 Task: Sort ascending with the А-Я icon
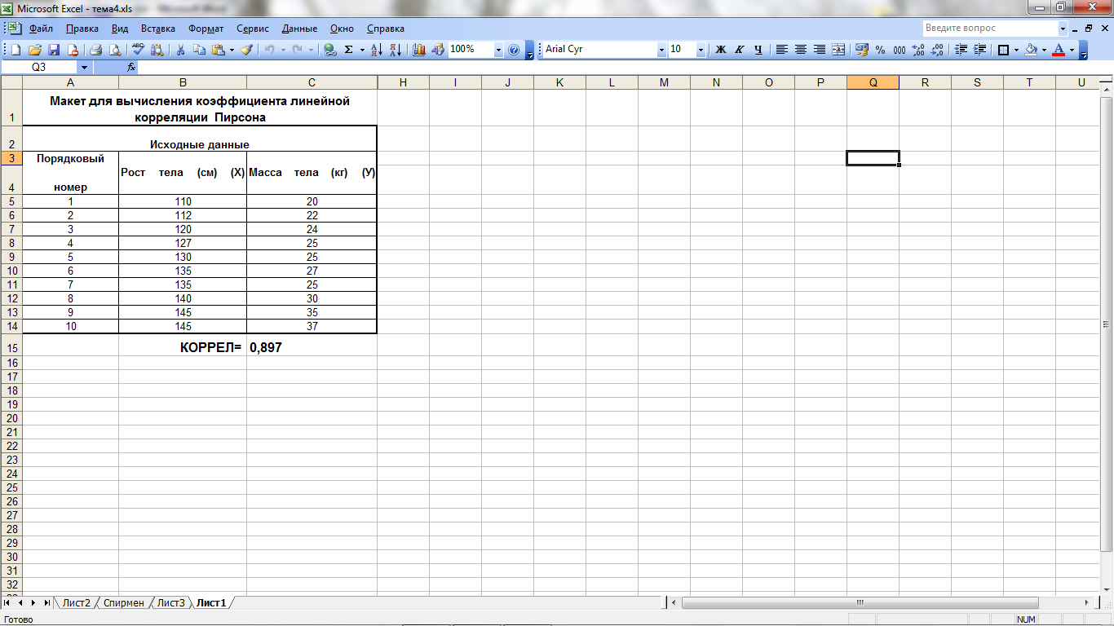pos(377,50)
